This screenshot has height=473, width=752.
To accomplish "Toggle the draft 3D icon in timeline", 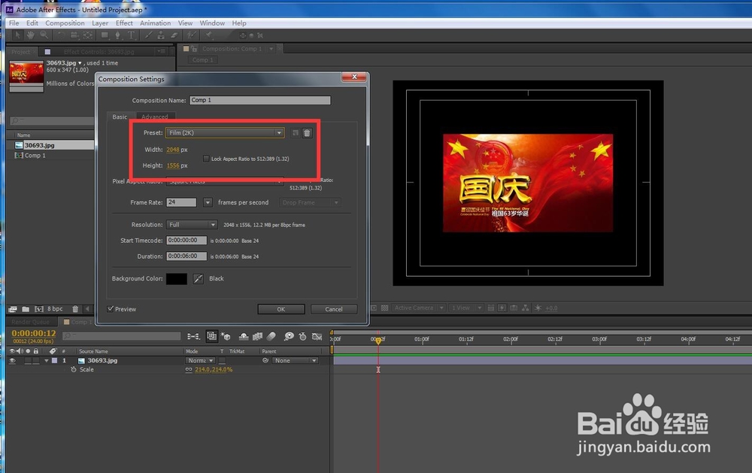I will 226,337.
